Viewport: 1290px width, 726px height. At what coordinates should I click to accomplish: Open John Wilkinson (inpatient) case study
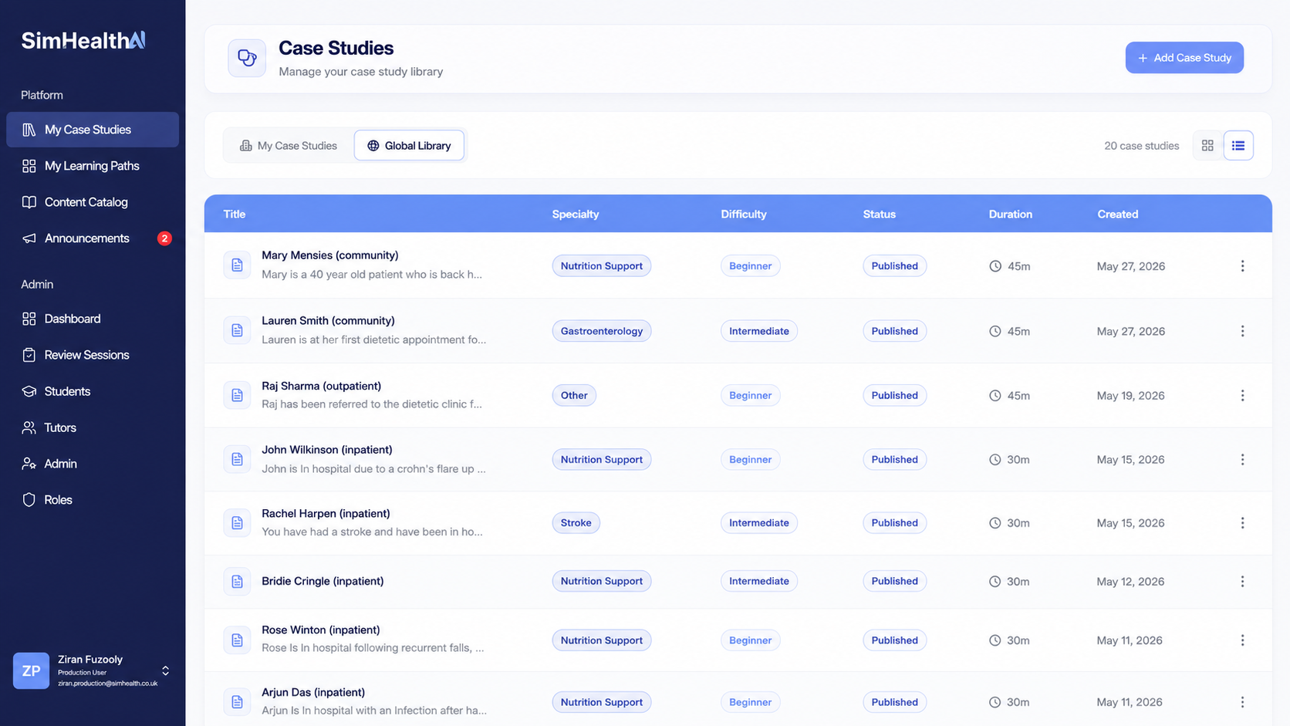coord(327,450)
